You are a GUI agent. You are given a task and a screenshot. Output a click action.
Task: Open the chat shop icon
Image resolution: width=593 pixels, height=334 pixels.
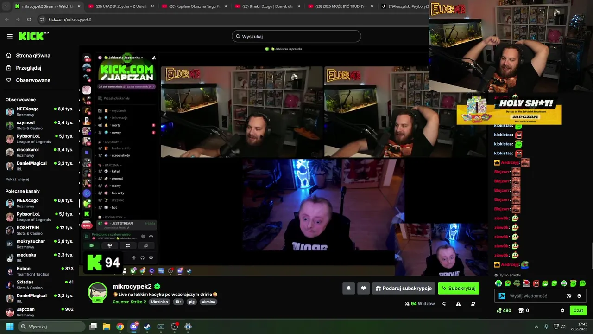click(x=521, y=310)
